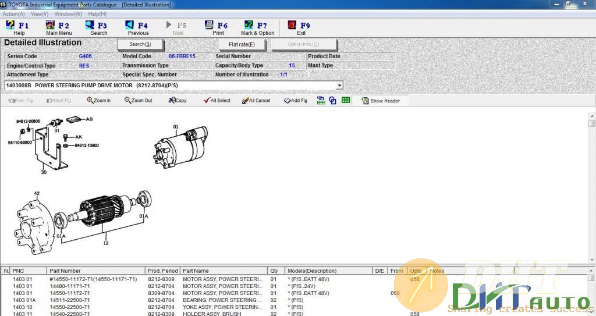The image size is (596, 316).
Task: Open the View(V) menu
Action: click(40, 14)
